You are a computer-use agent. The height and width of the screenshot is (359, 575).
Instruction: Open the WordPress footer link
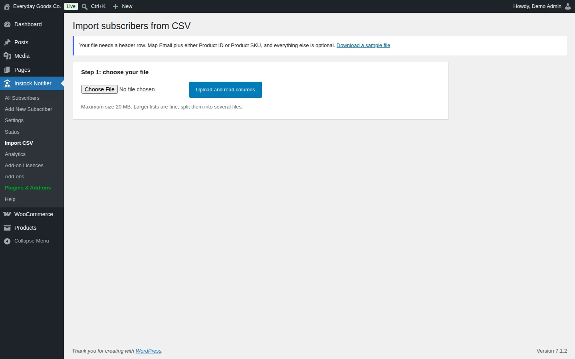click(149, 351)
